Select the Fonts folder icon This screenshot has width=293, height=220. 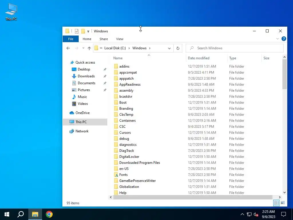[116, 175]
